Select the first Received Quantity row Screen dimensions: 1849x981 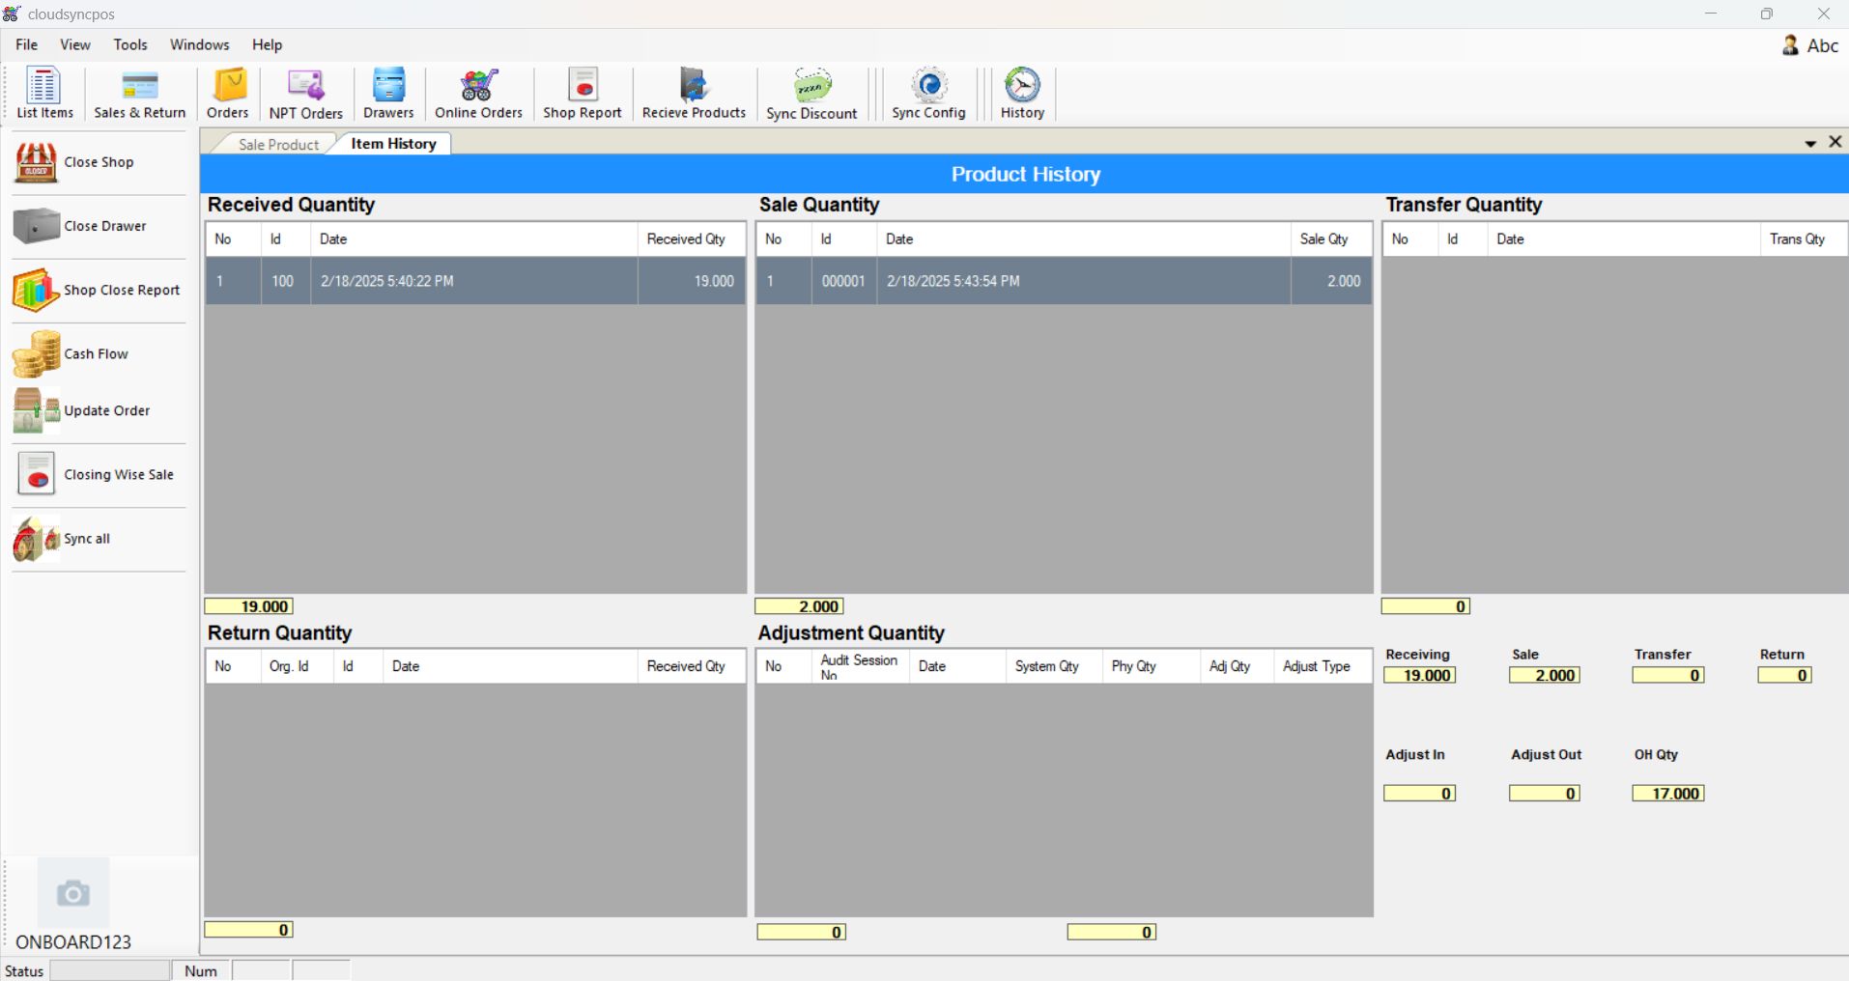click(474, 281)
